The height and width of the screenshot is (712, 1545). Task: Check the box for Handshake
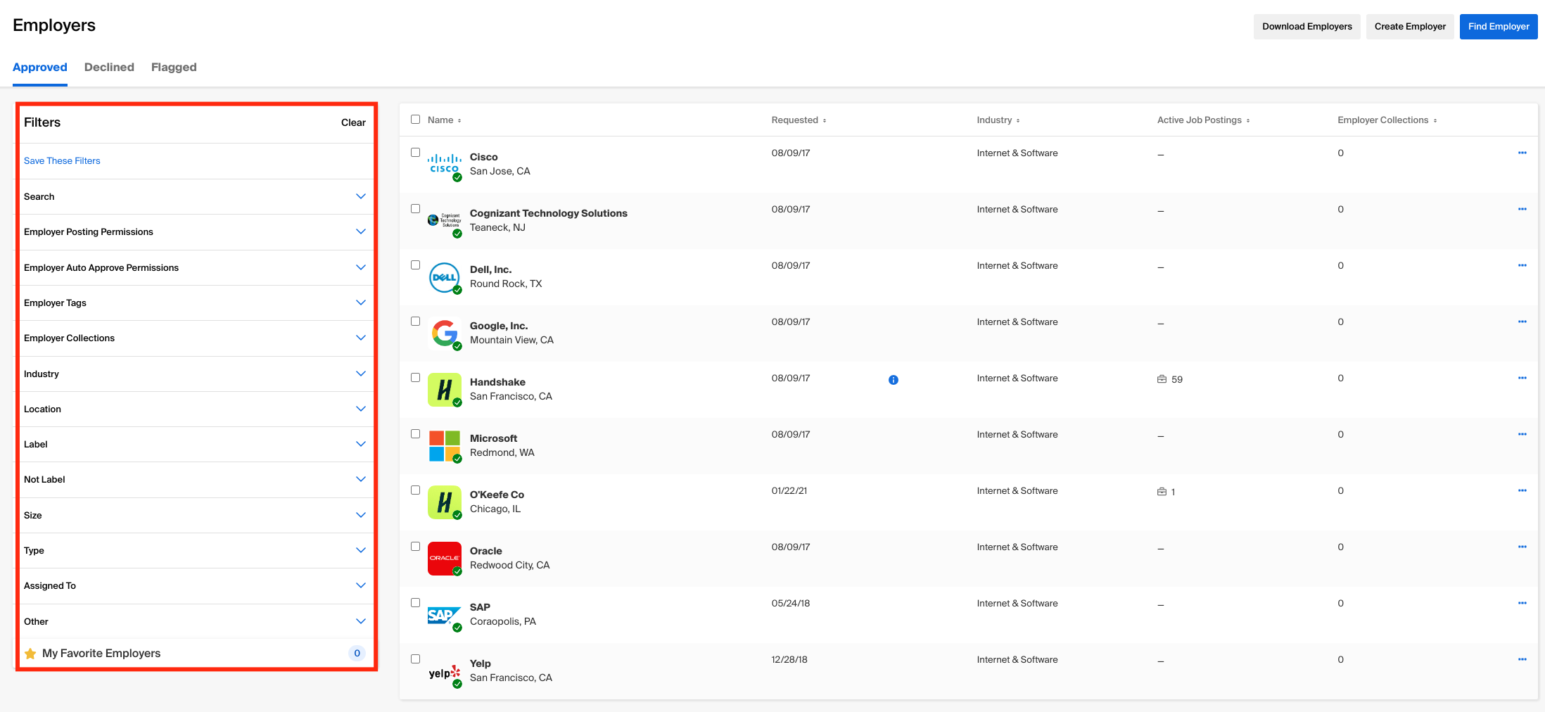pos(415,378)
